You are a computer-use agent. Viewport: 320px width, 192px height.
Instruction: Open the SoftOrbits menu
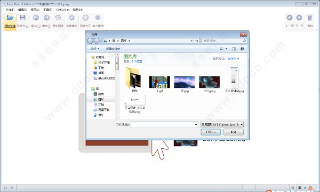[62, 10]
